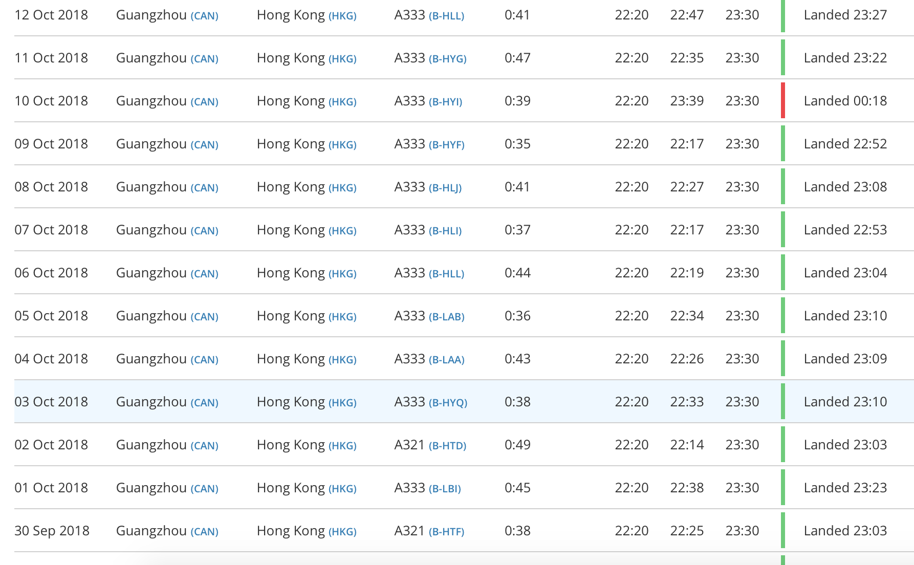Select the 11 Oct 2018 date cell

click(51, 58)
